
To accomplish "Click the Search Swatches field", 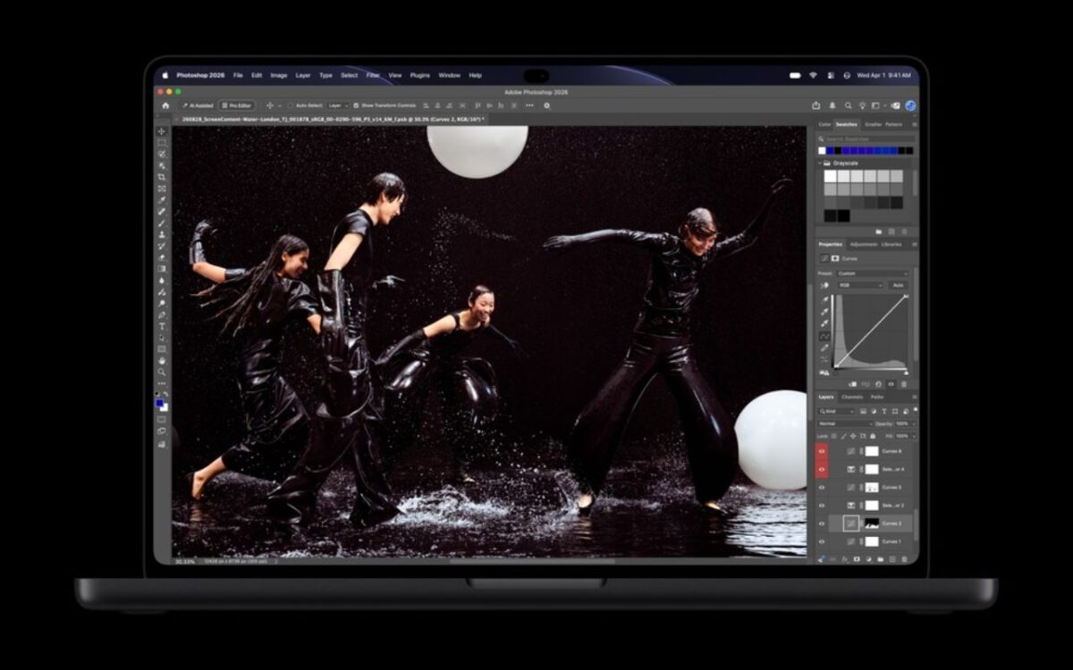I will tap(866, 139).
